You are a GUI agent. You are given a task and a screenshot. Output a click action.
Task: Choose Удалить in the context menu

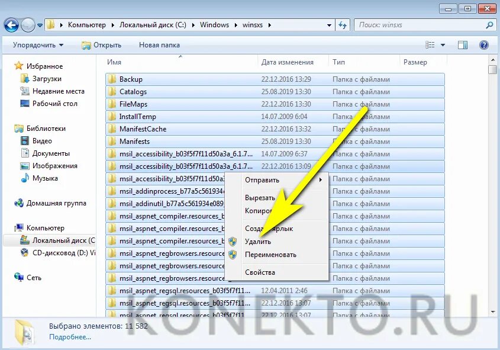(277, 242)
